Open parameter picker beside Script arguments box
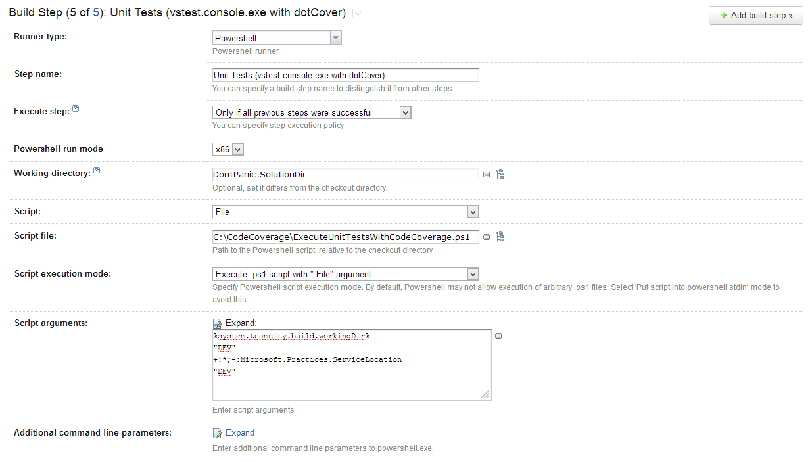Viewport: 812px width, 462px height. (498, 336)
